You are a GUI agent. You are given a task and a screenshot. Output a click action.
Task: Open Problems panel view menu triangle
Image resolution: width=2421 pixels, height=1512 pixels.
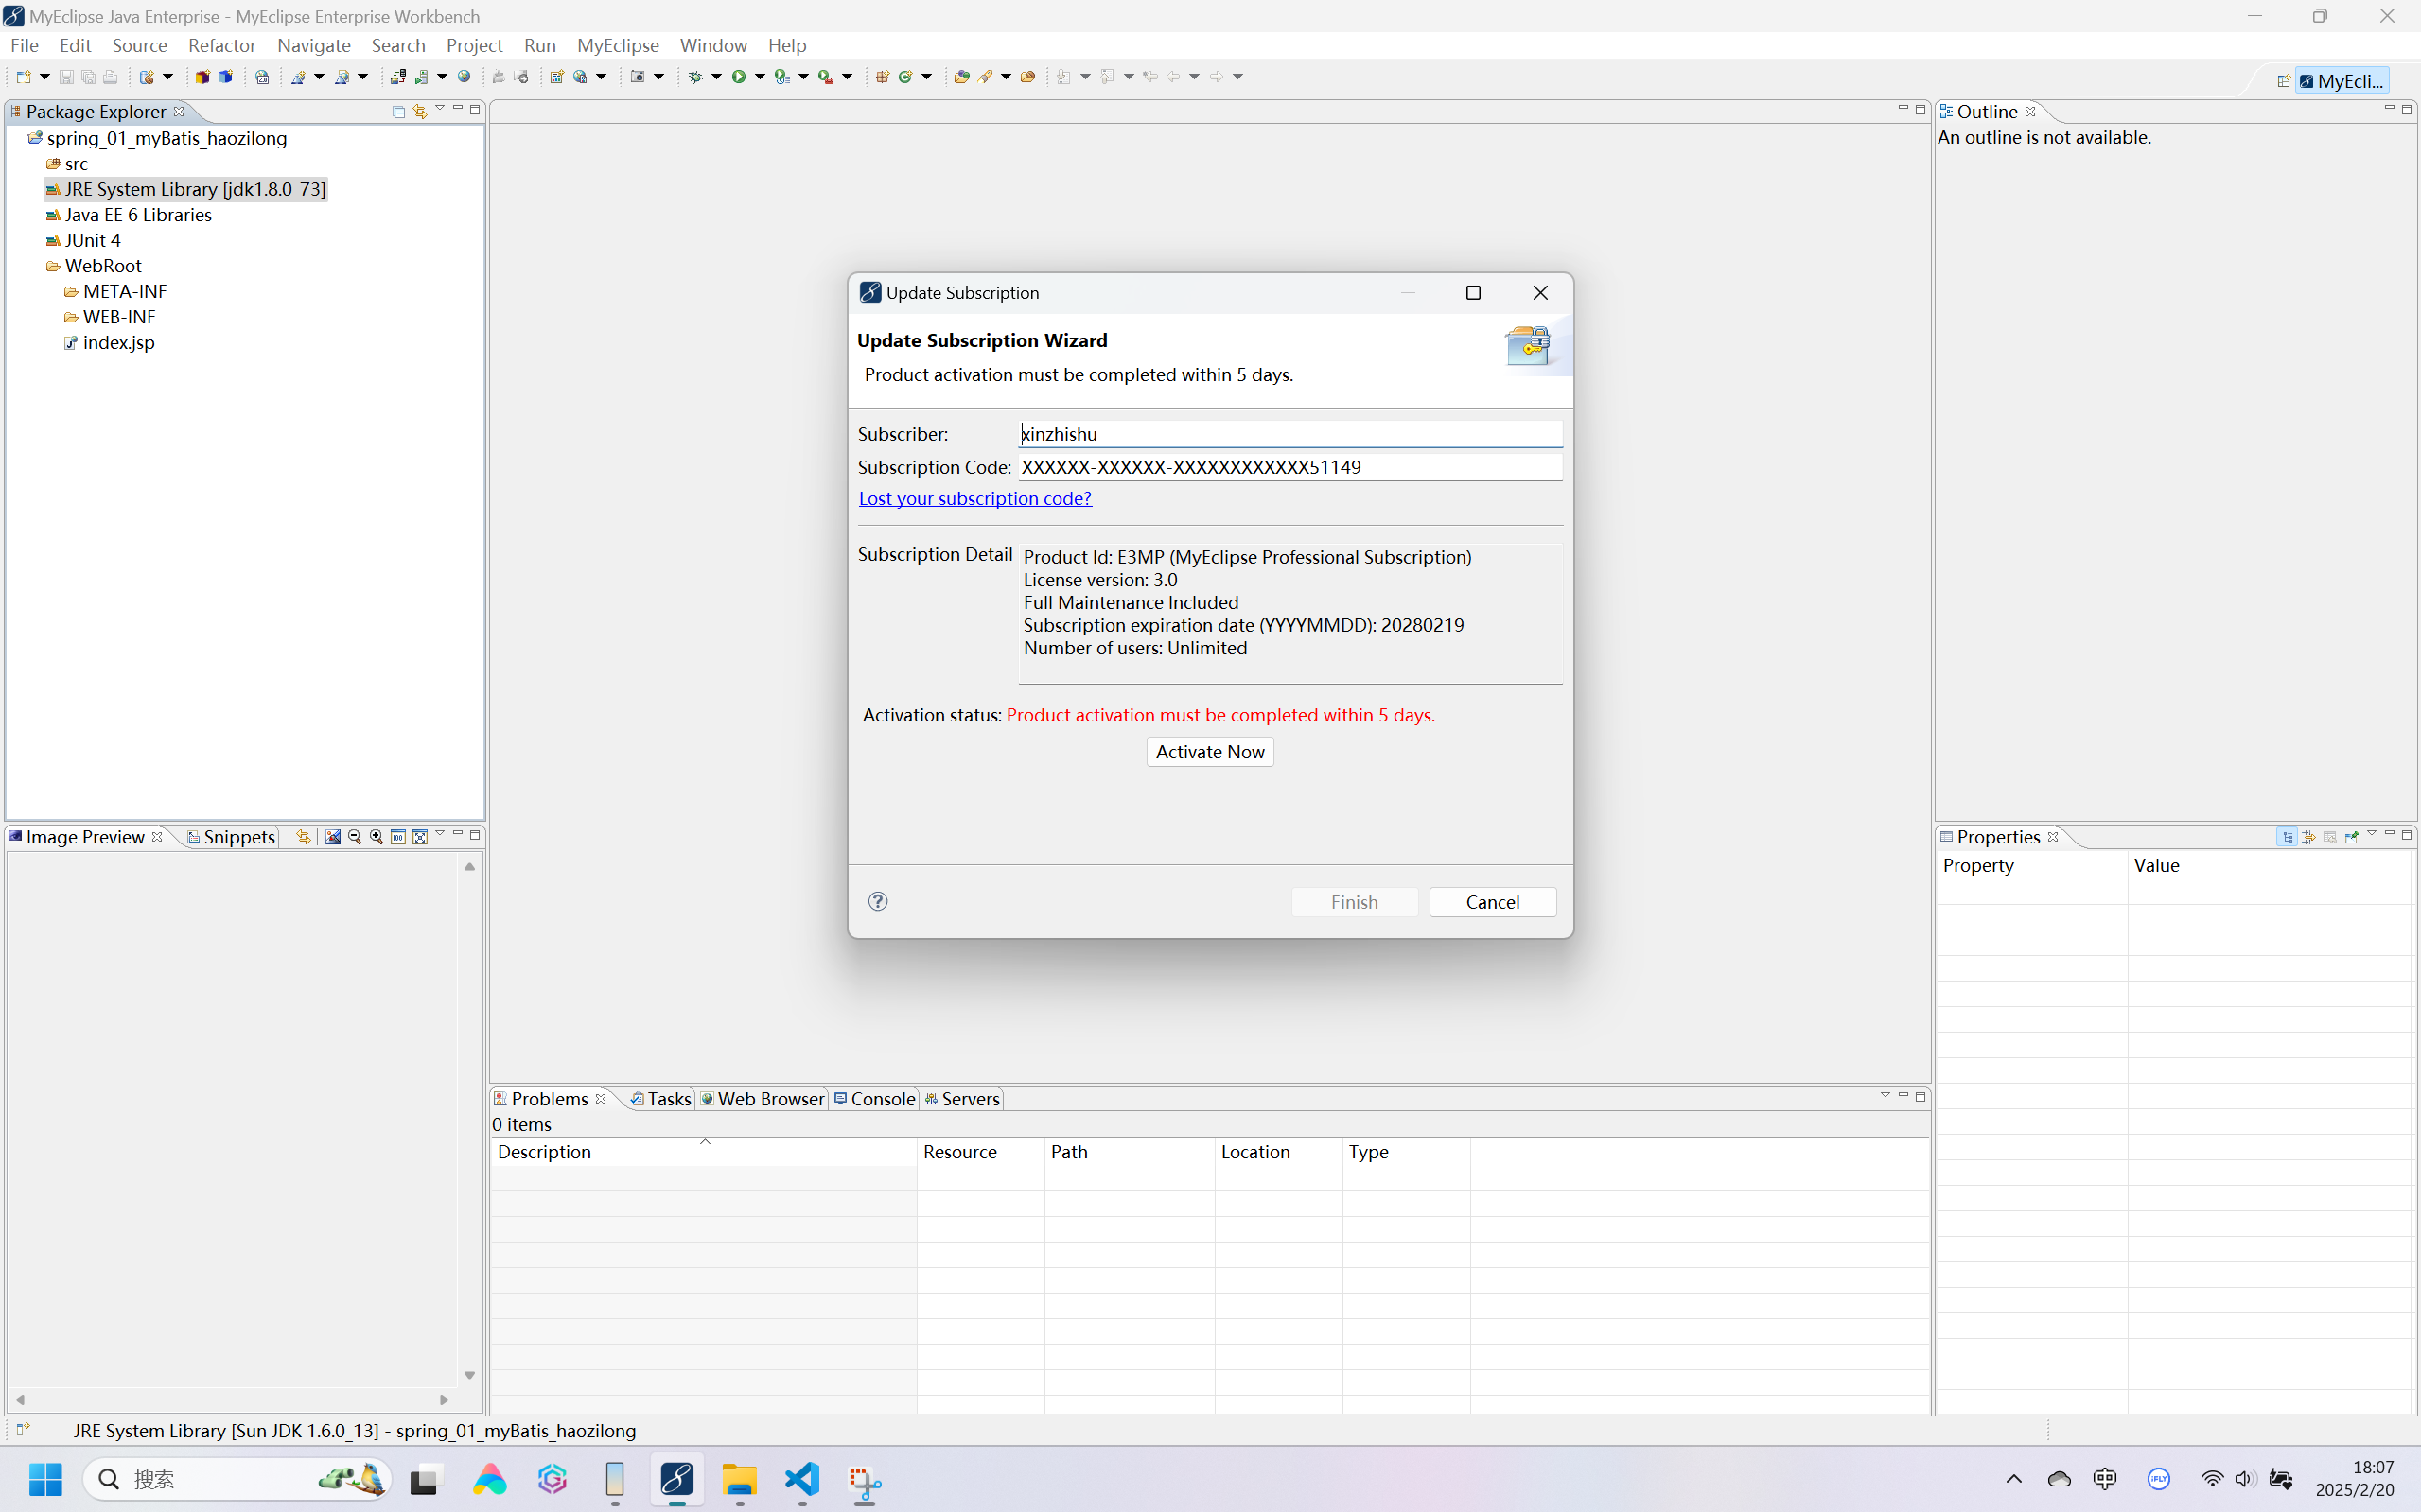[x=1885, y=1095]
